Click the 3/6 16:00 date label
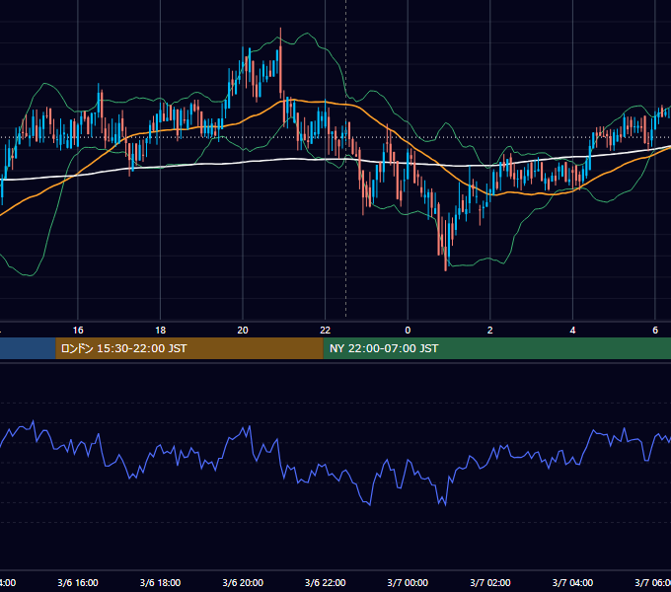 78,582
